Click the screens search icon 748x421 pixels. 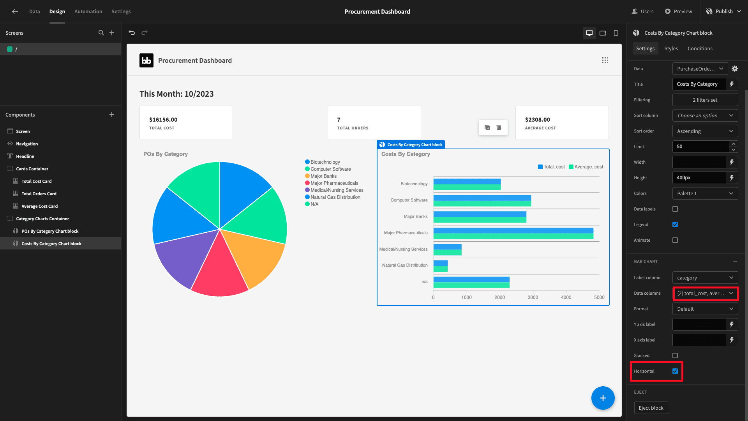click(x=101, y=33)
